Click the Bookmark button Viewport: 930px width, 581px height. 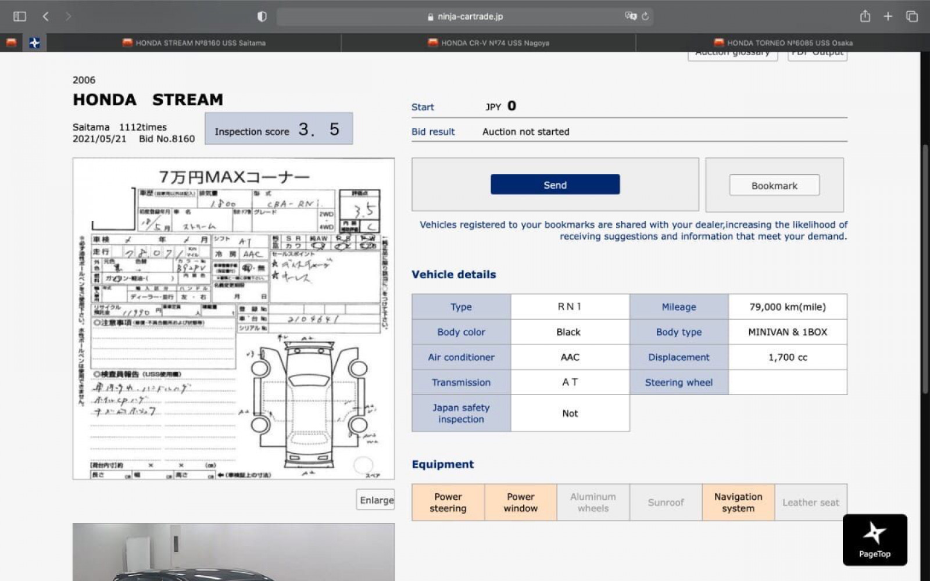pos(774,185)
